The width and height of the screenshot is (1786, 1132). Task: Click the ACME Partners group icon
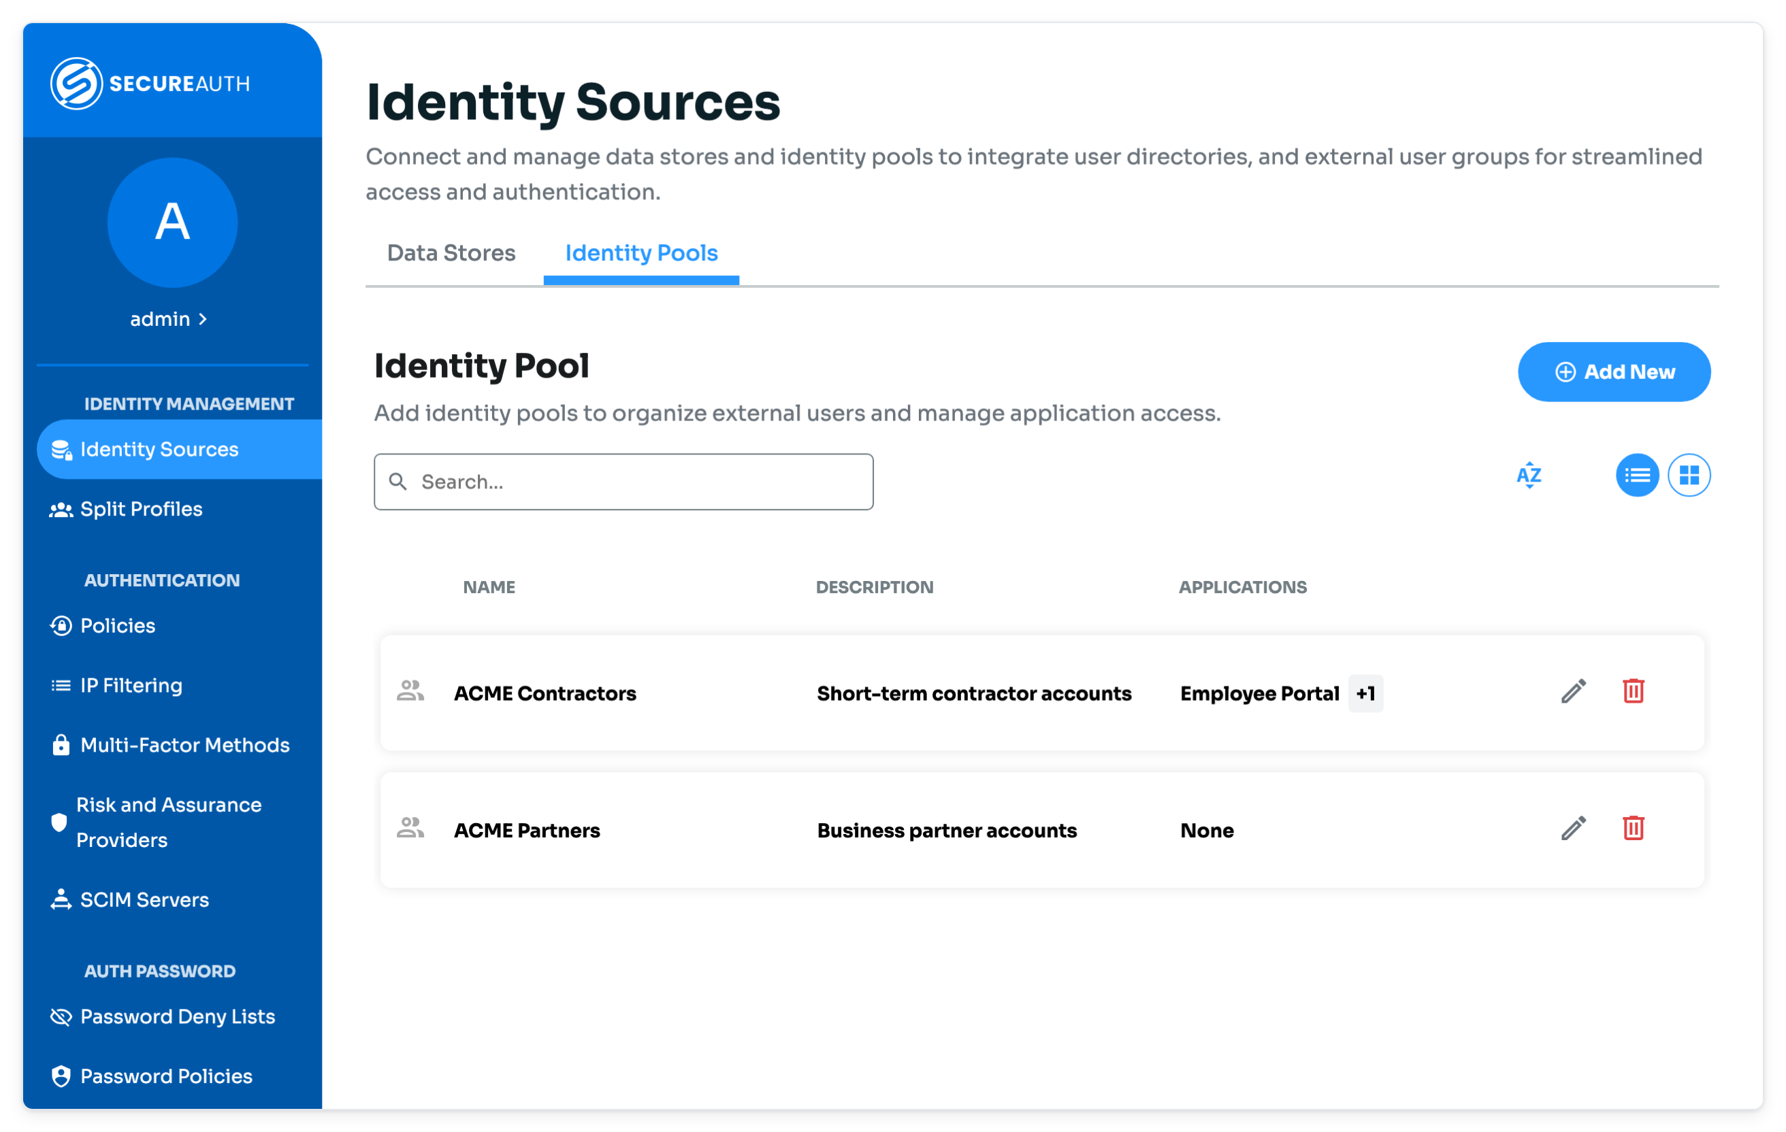[x=410, y=828]
